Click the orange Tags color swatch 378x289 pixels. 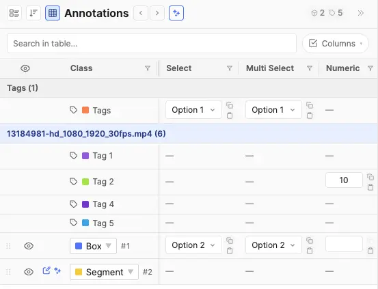[85, 110]
